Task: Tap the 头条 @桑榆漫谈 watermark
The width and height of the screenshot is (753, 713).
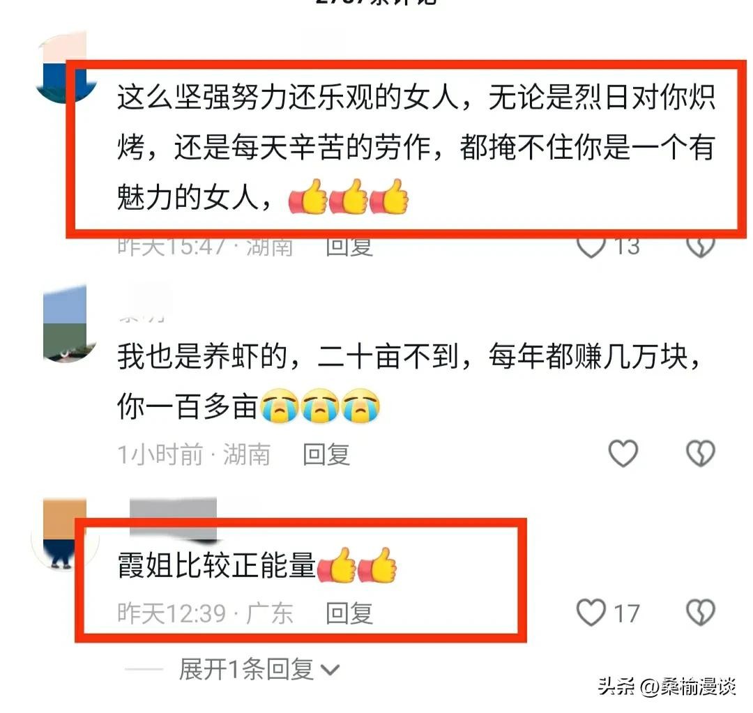Action: click(667, 686)
